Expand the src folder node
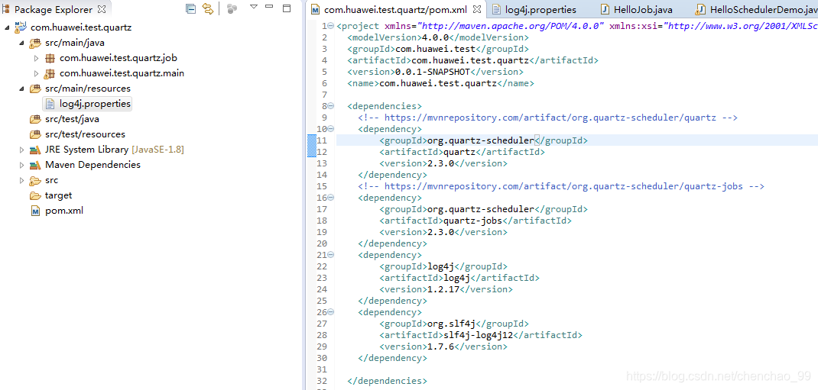818x390 pixels. click(x=21, y=180)
